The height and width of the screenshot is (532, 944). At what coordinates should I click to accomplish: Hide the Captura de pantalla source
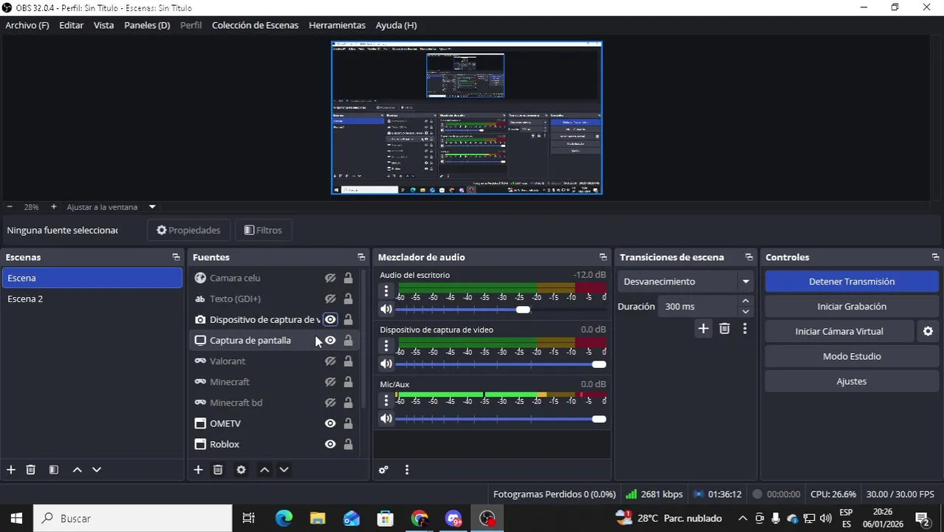click(330, 341)
